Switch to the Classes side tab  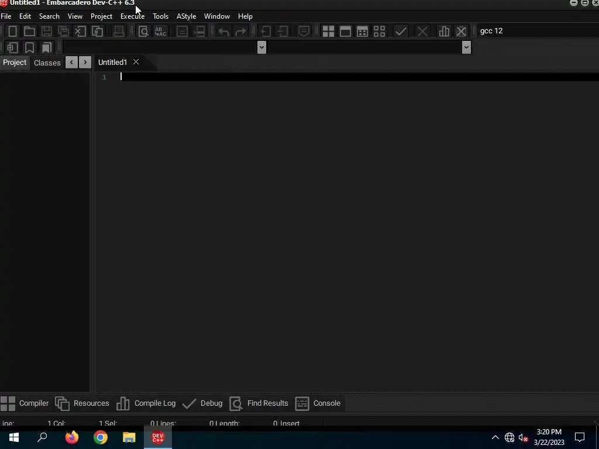coord(47,63)
